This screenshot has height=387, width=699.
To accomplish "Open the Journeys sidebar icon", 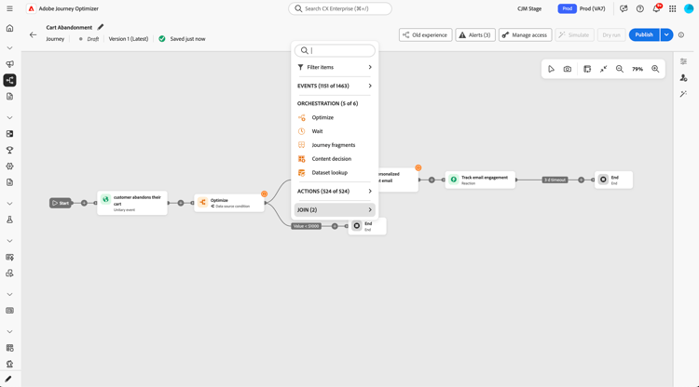I will click(9, 80).
